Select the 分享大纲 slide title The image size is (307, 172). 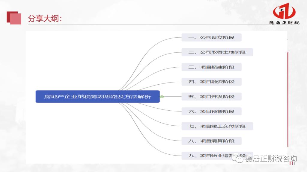coord(45,19)
